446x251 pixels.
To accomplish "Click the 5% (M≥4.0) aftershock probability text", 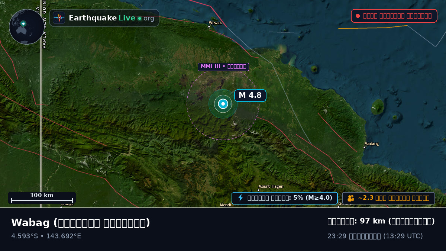I will (290, 198).
